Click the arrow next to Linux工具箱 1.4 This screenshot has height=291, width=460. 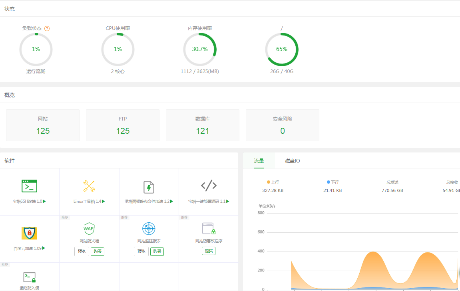click(103, 201)
